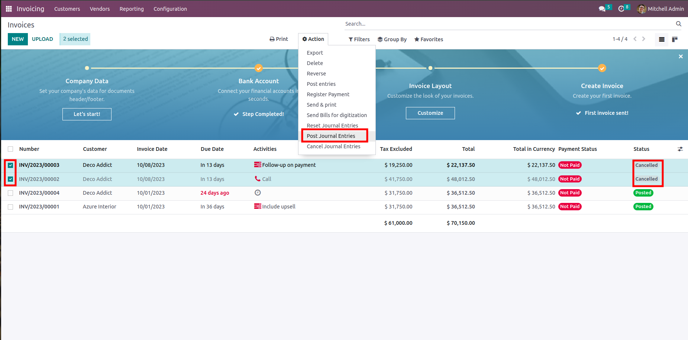Open the apps grid menu icon

9,9
